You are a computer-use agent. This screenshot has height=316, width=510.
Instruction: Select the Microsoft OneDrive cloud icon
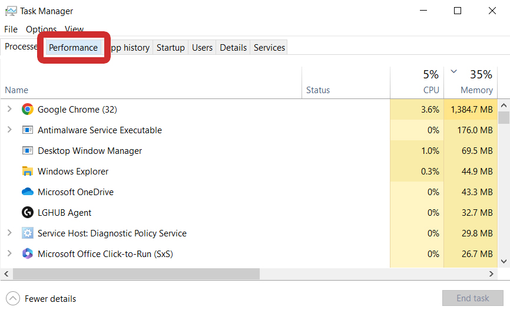click(27, 192)
